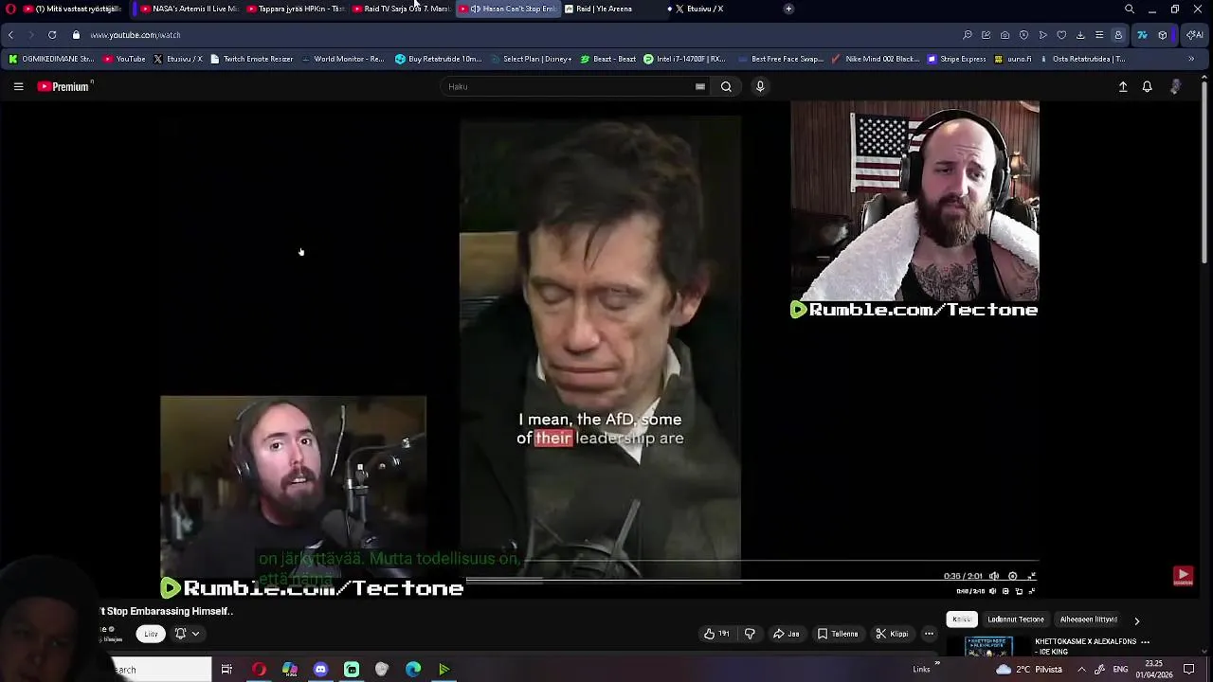The width and height of the screenshot is (1213, 682).
Task: Open the YouTube guide hamburger menu
Action: 18,86
